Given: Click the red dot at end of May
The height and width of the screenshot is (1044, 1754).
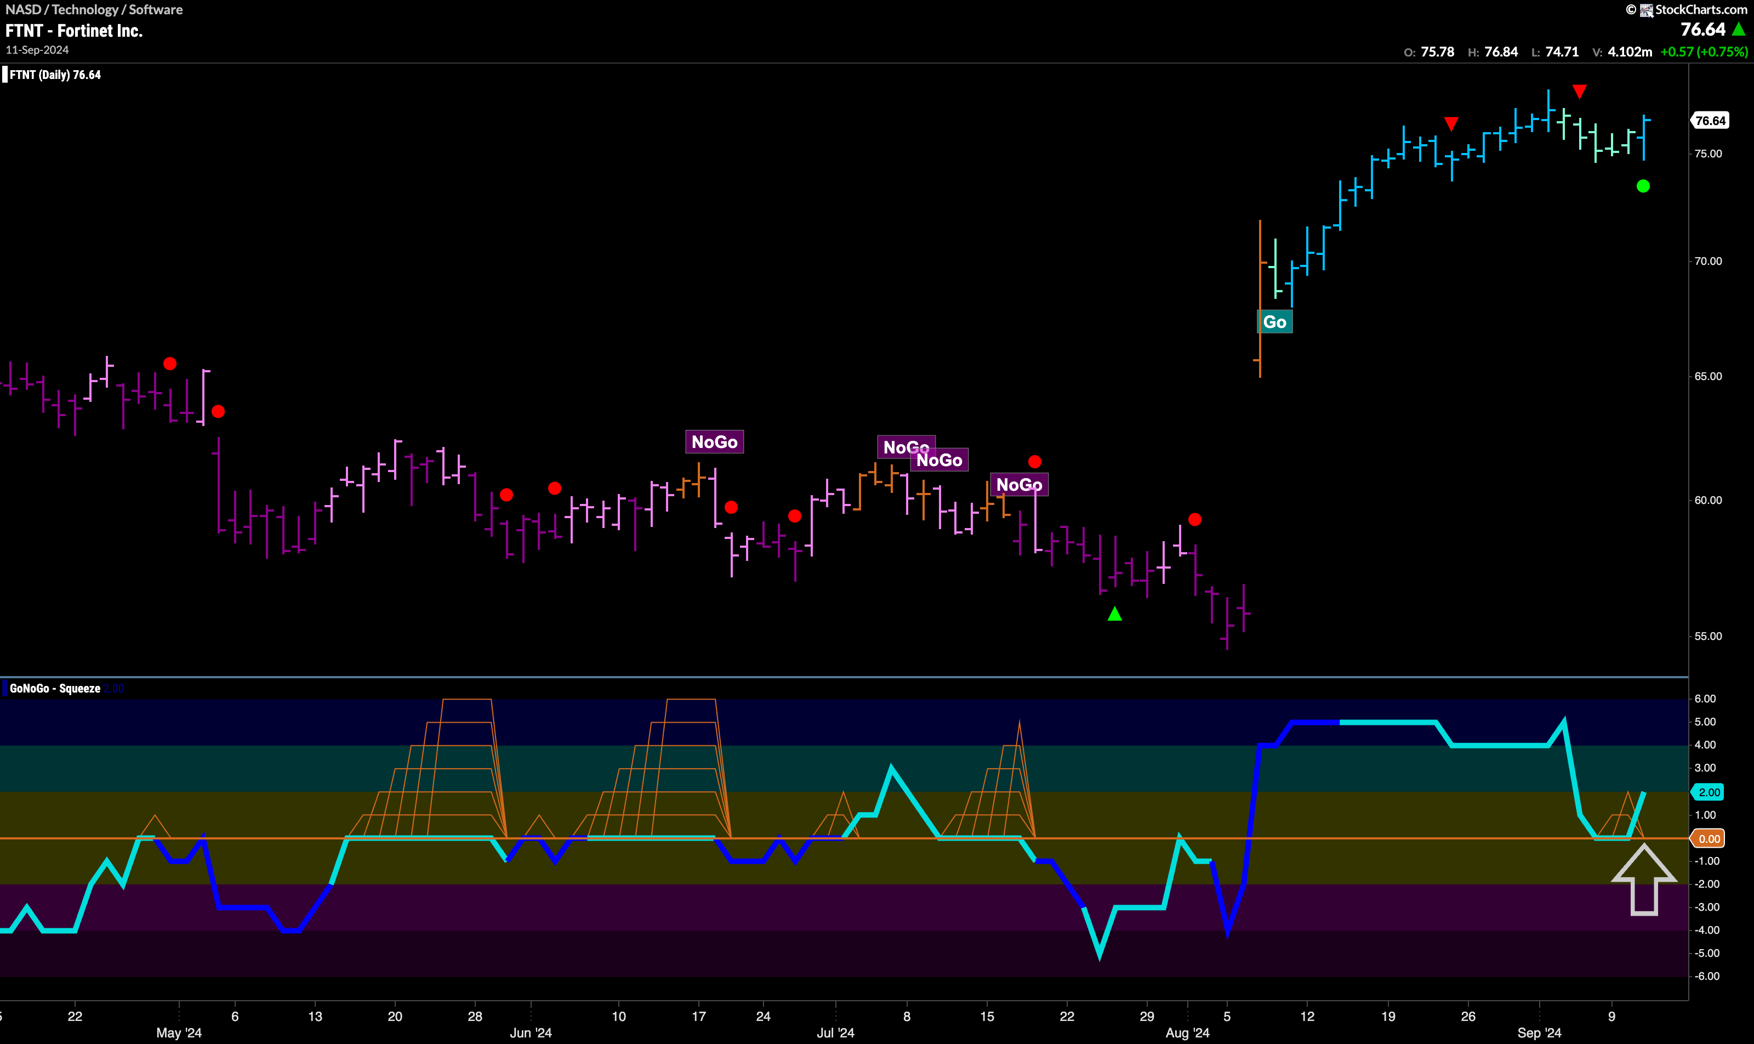Looking at the screenshot, I should [506, 495].
